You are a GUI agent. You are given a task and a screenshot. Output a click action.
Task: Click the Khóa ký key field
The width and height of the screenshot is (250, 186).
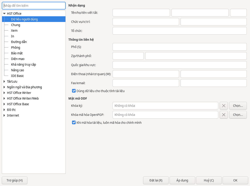(x=165, y=106)
